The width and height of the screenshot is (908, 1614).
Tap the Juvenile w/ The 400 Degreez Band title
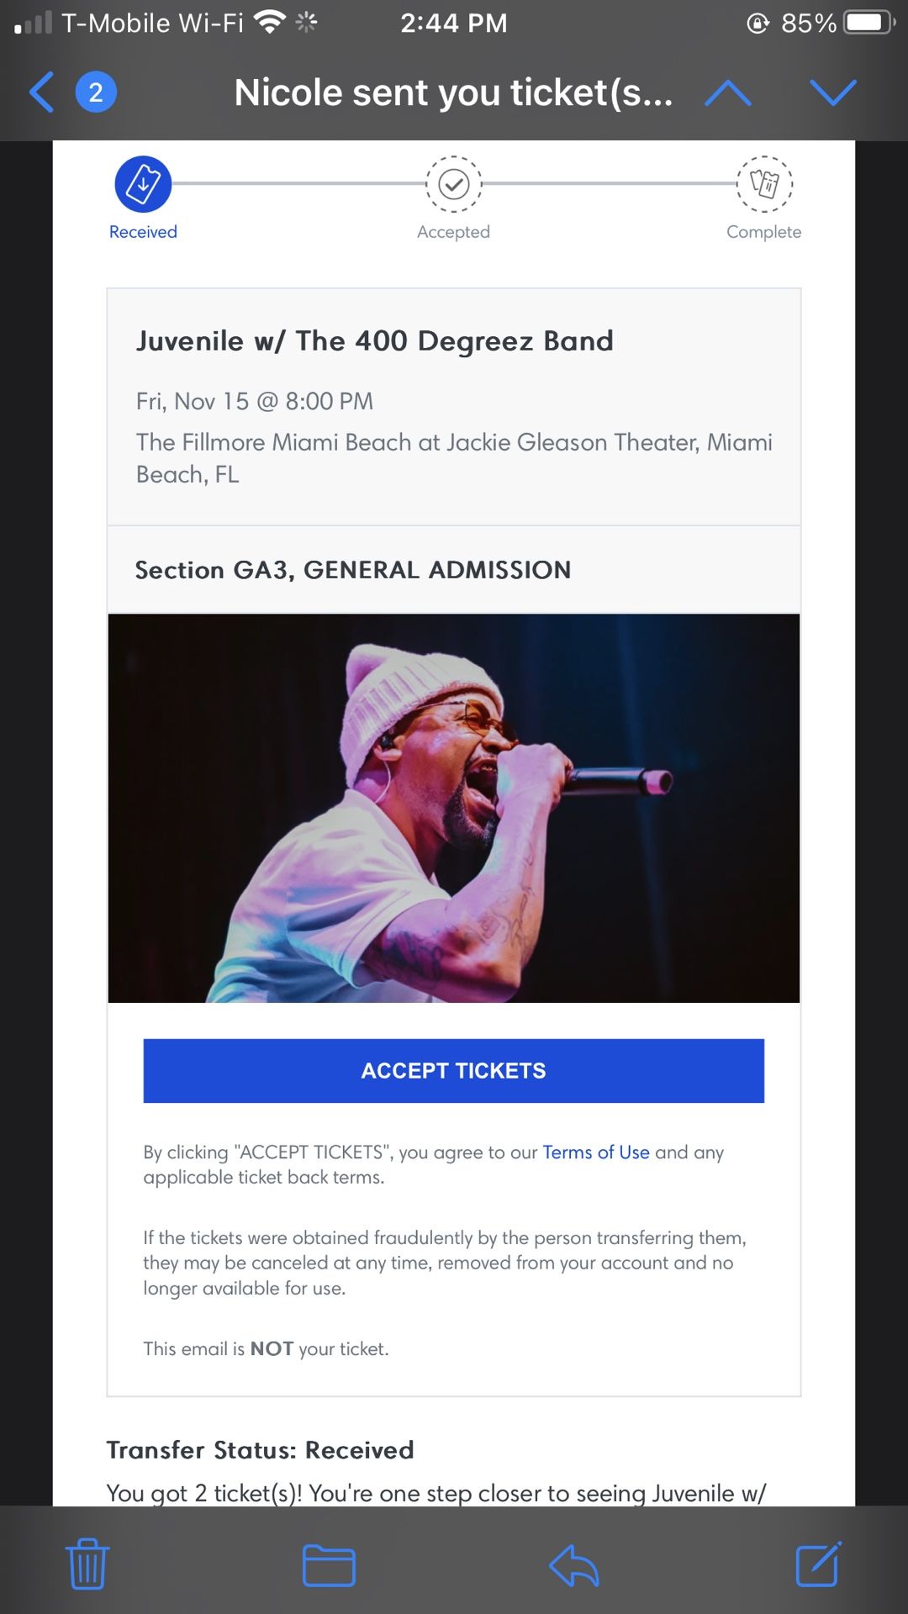[375, 341]
